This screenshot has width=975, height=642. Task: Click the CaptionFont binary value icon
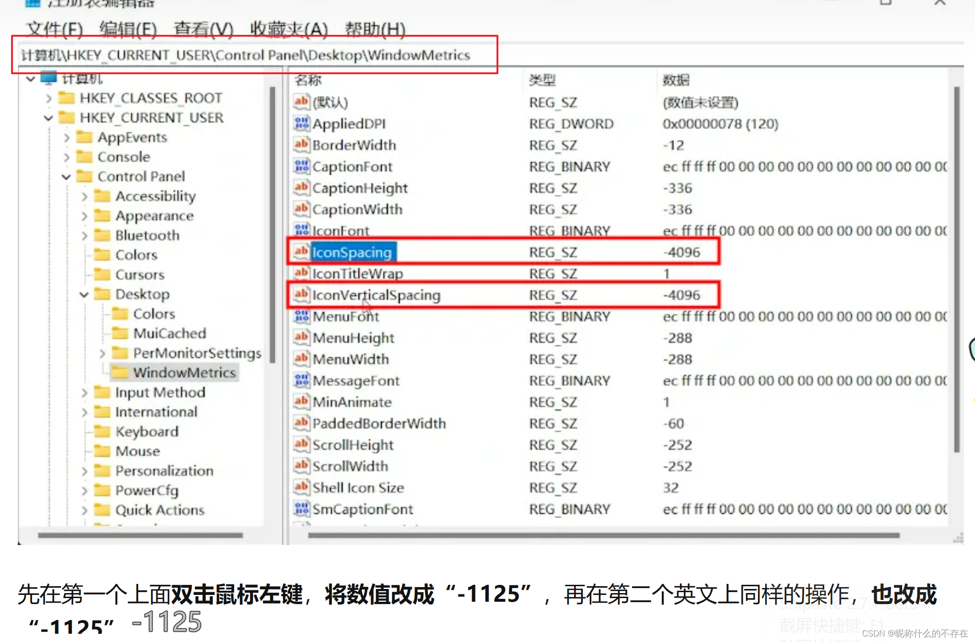(302, 166)
